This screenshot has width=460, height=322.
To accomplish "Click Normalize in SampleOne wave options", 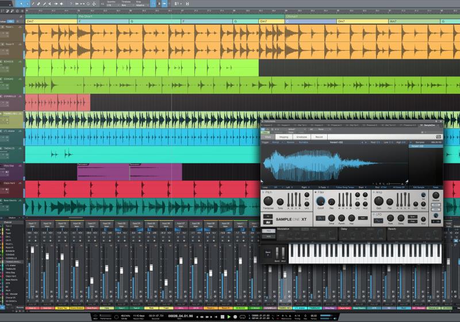I will coord(304,142).
